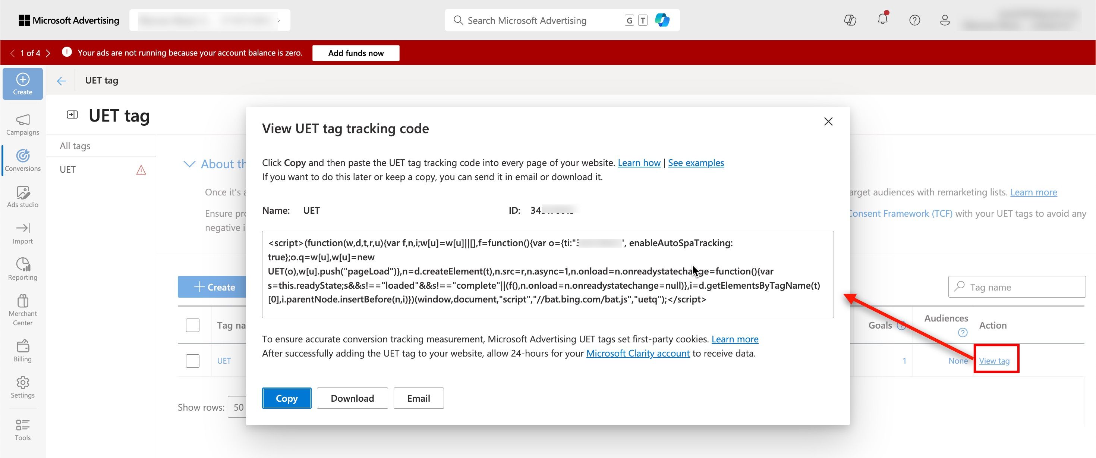Viewport: 1096px width, 458px height.
Task: Open the Microsoft Clarity account link
Action: 638,353
